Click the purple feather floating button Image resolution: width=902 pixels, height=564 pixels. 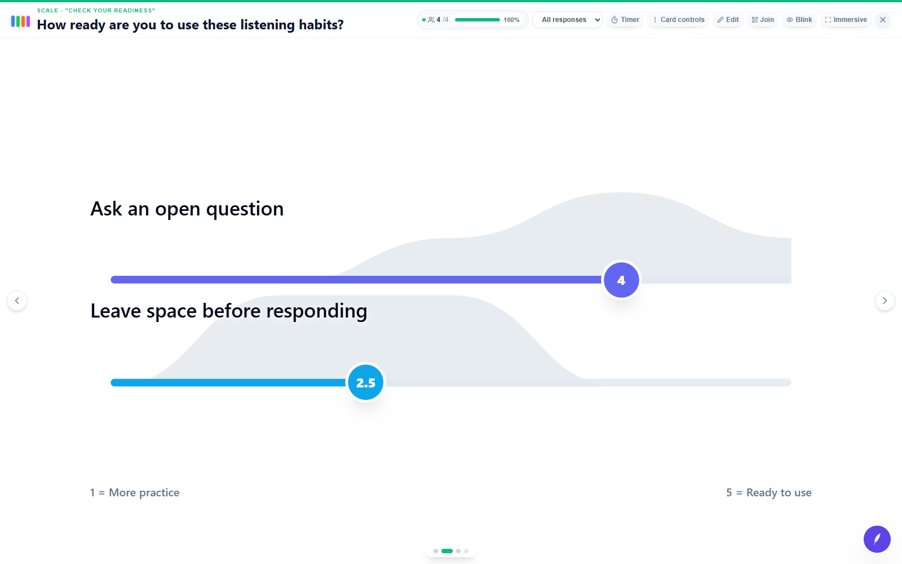click(x=877, y=539)
